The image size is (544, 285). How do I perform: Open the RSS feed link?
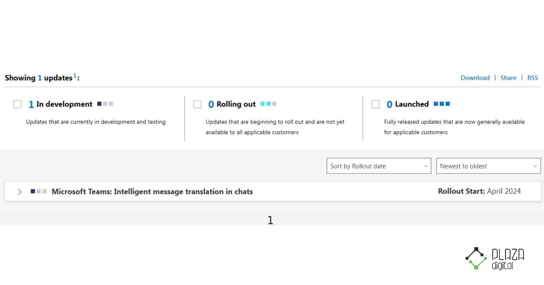click(x=532, y=78)
